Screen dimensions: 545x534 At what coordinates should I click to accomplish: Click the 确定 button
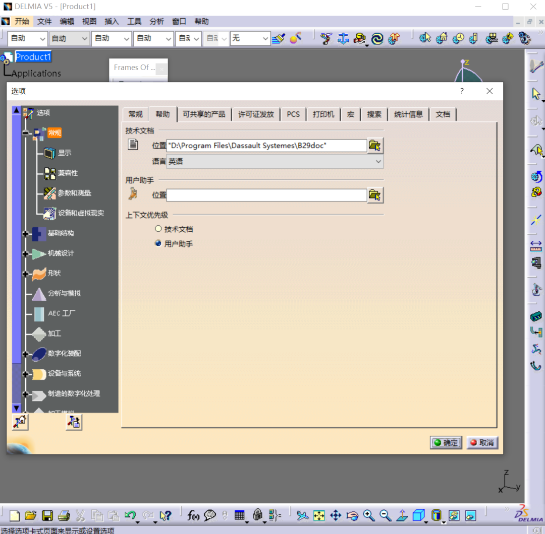tap(446, 443)
